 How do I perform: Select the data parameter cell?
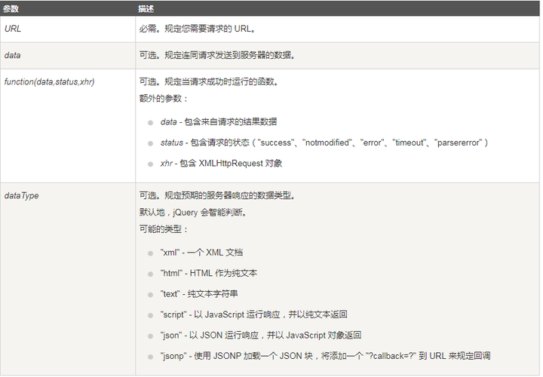click(68, 56)
